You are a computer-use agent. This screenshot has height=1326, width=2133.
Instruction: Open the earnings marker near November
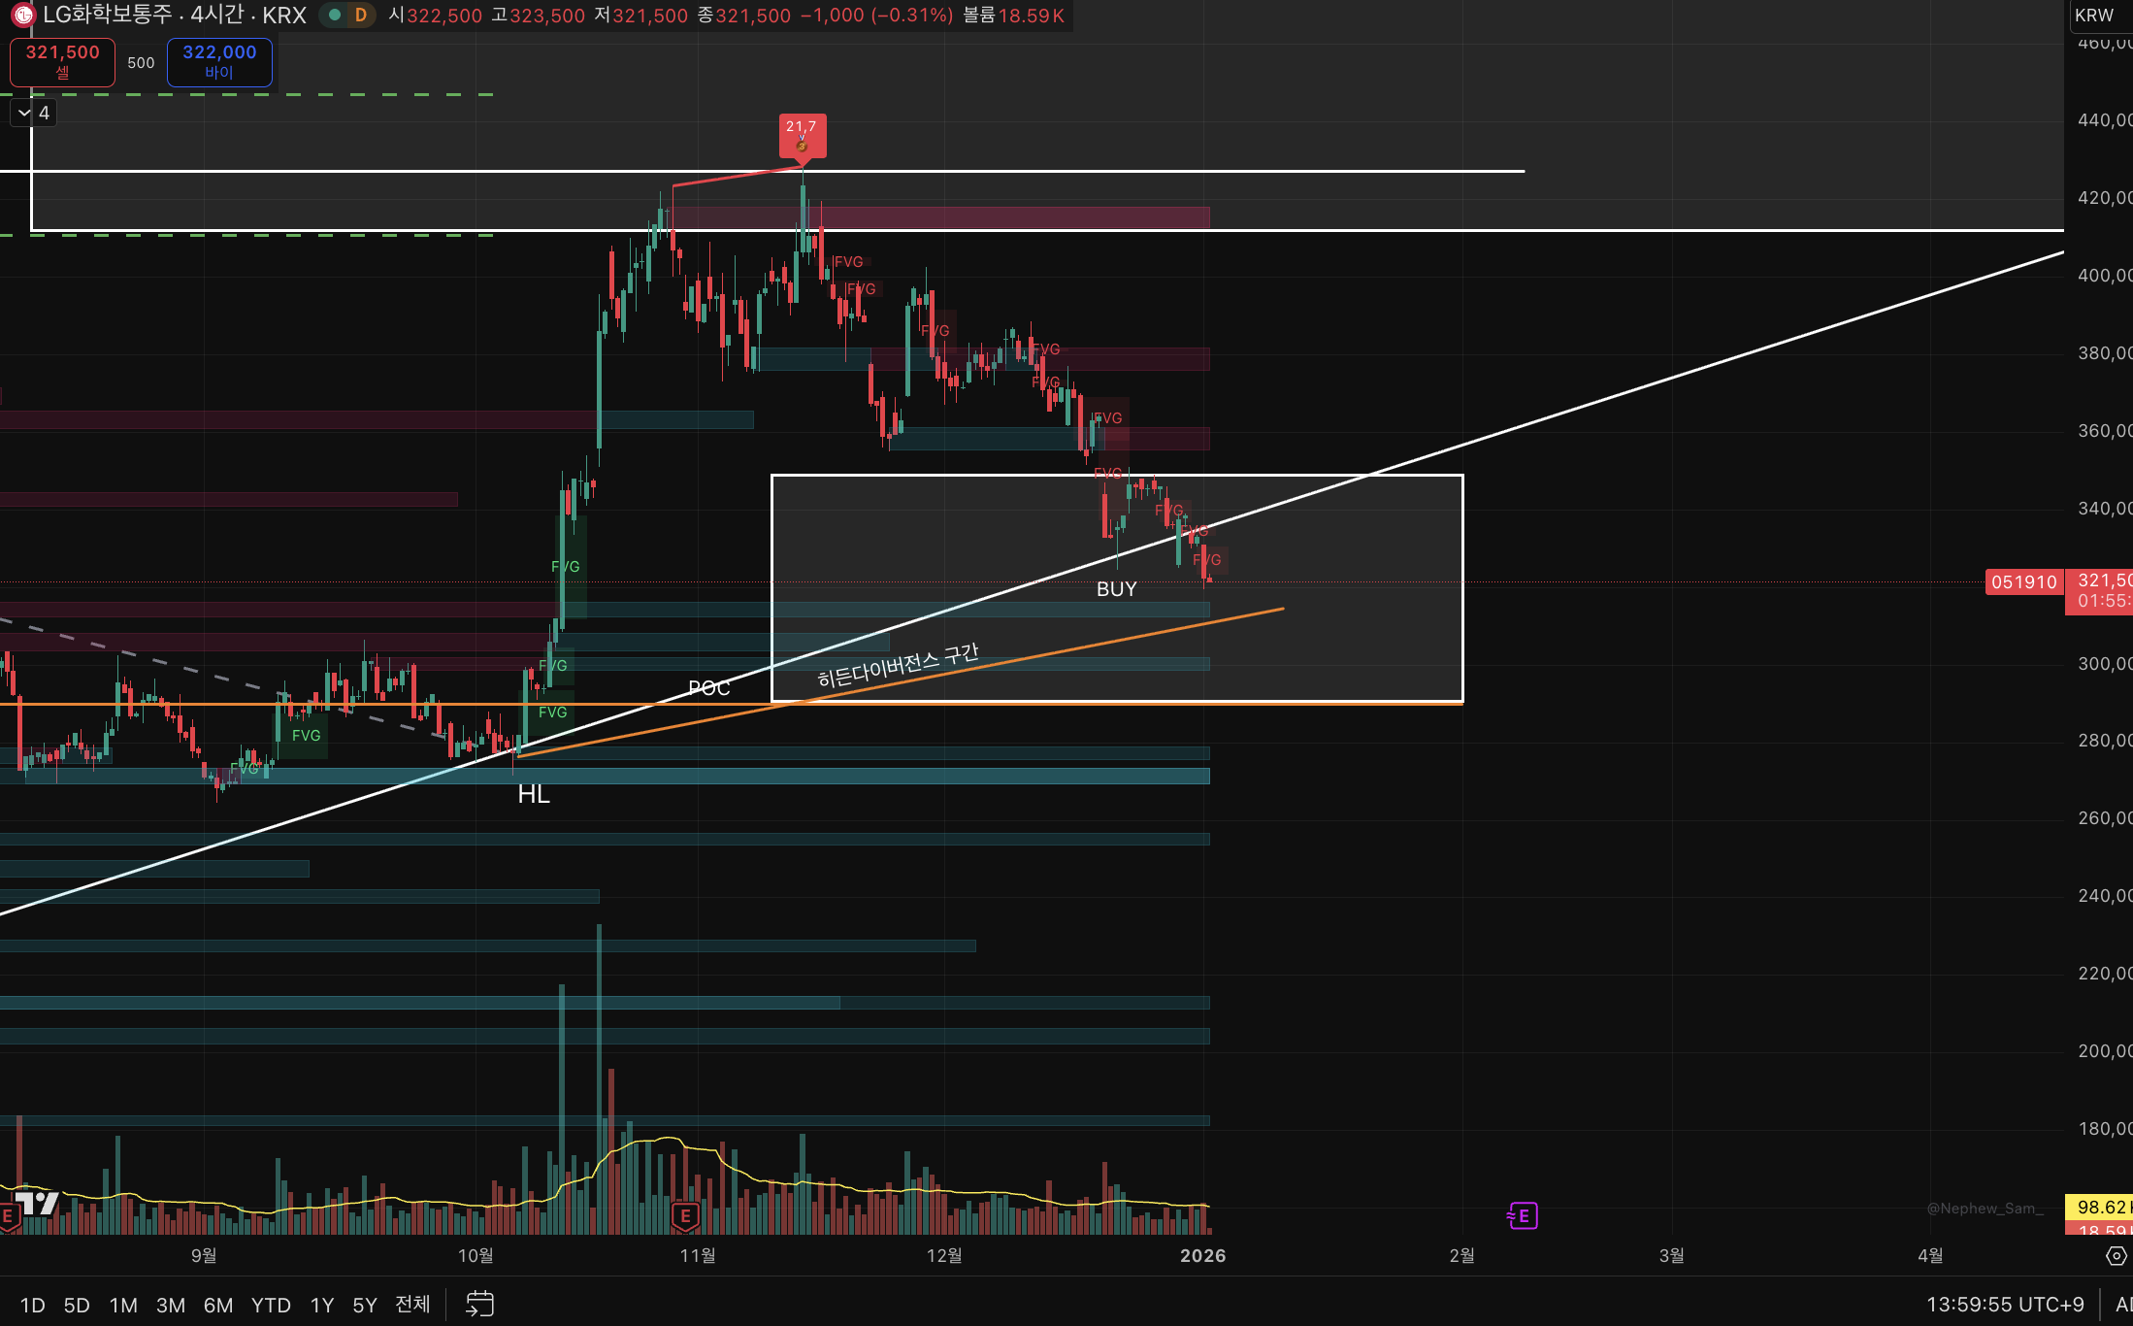(685, 1215)
